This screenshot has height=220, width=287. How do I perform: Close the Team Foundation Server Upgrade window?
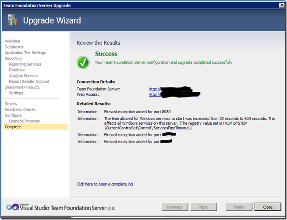click(x=282, y=5)
